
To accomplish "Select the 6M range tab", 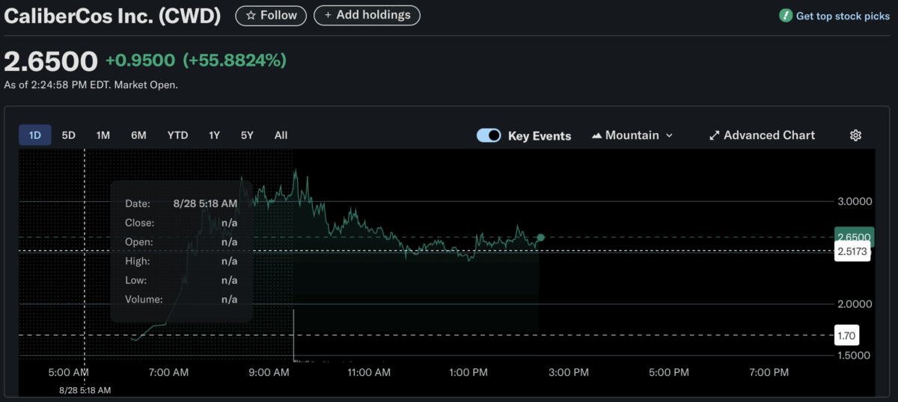I will (138, 135).
